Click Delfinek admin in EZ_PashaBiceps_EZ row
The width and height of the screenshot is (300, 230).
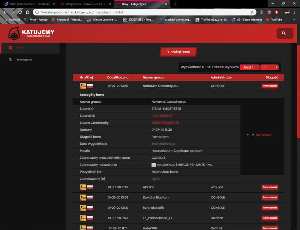click(x=217, y=218)
